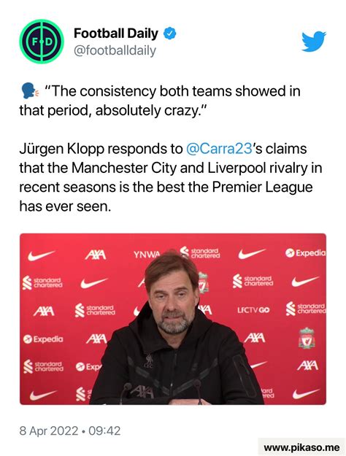Click the quoted tweet text about consistency
The width and height of the screenshot is (346, 456).
point(160,101)
